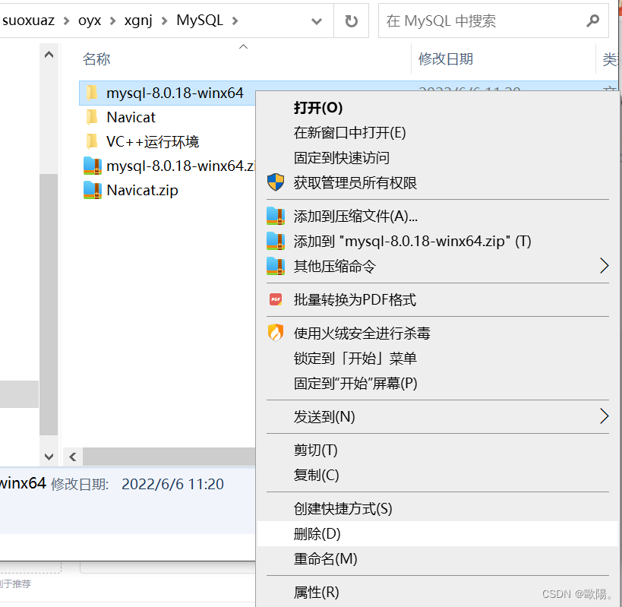Choose 创建快捷方式(S)
This screenshot has height=607, width=622.
click(x=437, y=508)
